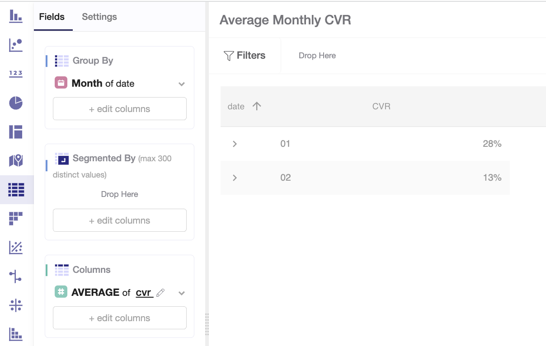The height and width of the screenshot is (346, 546).
Task: Open the Fields tab
Action: click(52, 17)
